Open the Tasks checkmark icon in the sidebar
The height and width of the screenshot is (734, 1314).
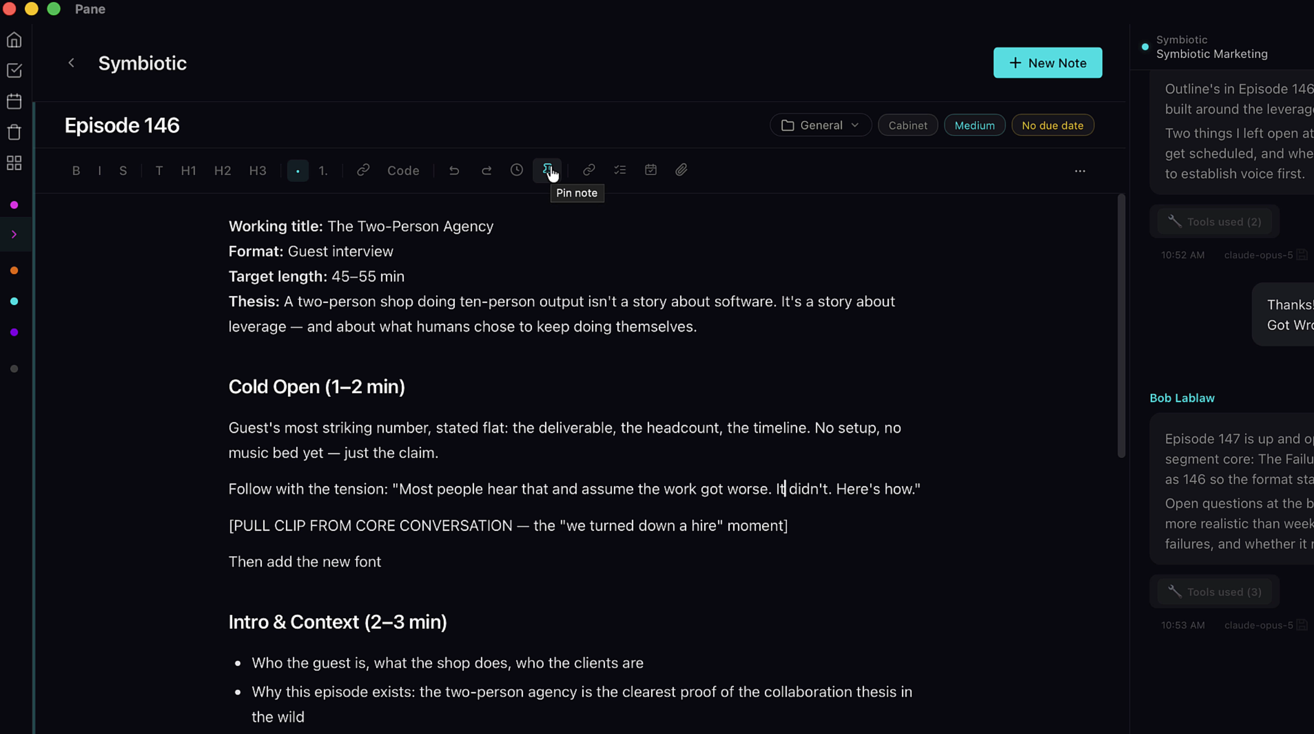click(x=14, y=70)
